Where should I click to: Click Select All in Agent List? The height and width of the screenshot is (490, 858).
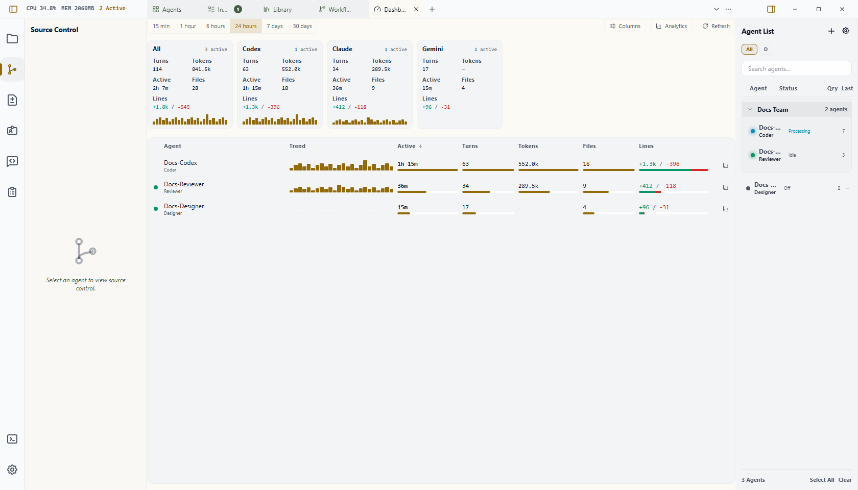[822, 480]
